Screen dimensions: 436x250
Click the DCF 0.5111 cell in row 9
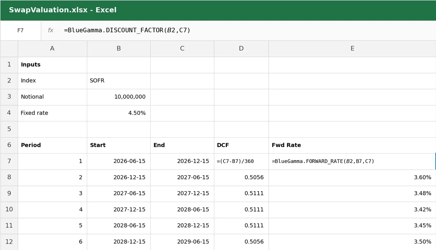pyautogui.click(x=241, y=194)
